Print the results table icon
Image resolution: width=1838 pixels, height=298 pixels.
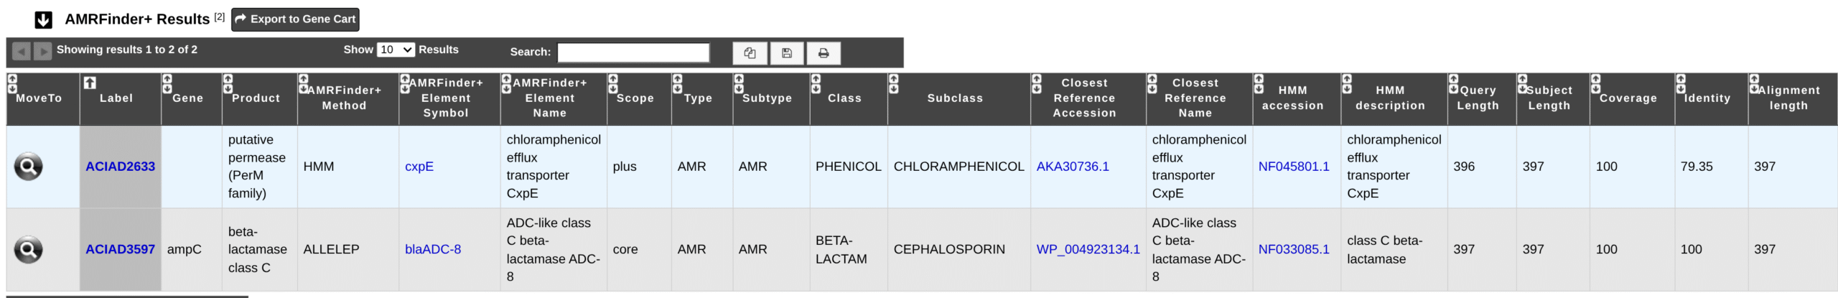[x=824, y=53]
